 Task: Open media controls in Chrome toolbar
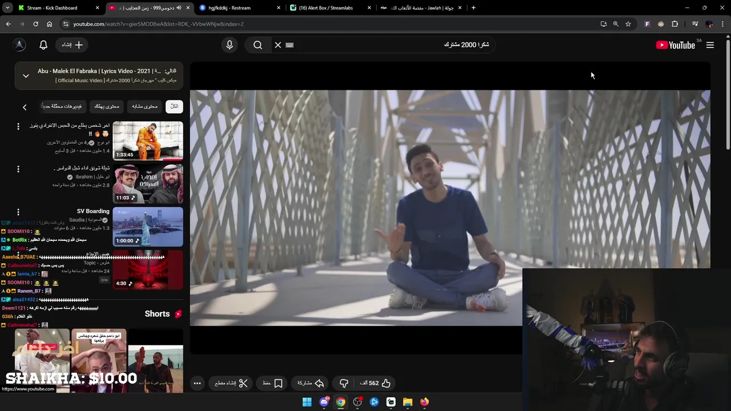pyautogui.click(x=695, y=24)
